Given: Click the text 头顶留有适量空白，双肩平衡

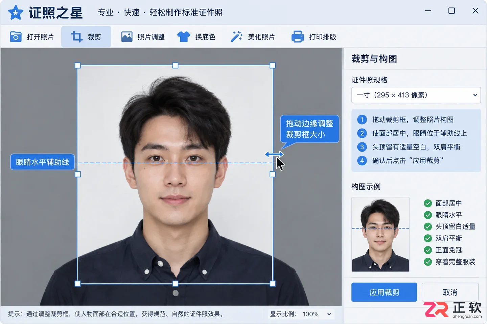Looking at the screenshot, I should [x=416, y=147].
